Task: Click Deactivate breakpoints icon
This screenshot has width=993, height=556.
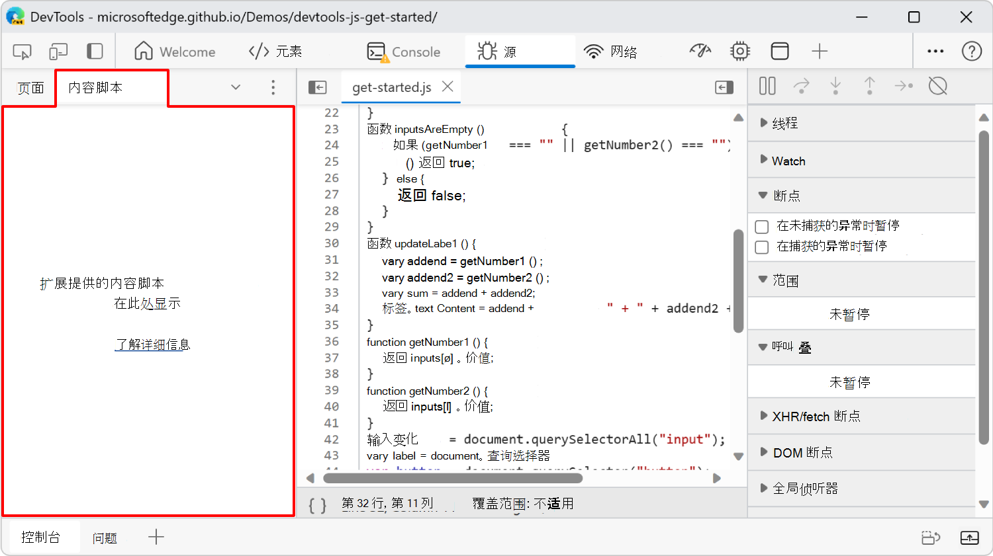Action: point(938,86)
